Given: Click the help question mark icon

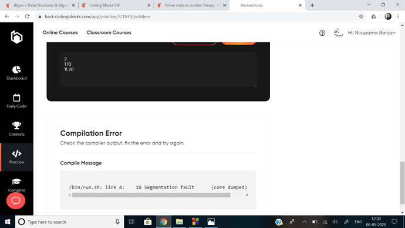Looking at the screenshot, I should (x=322, y=33).
